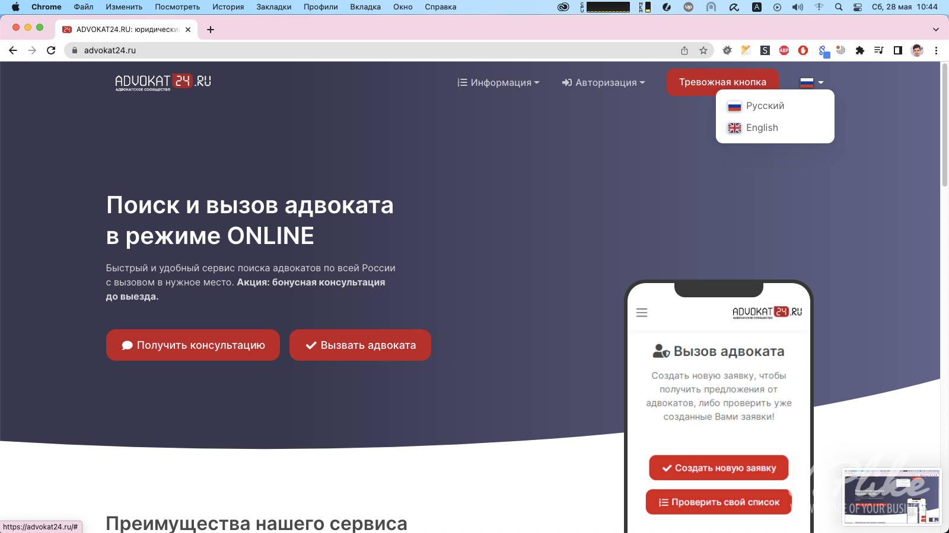Open the Apple menu
The height and width of the screenshot is (533, 949).
coord(15,7)
